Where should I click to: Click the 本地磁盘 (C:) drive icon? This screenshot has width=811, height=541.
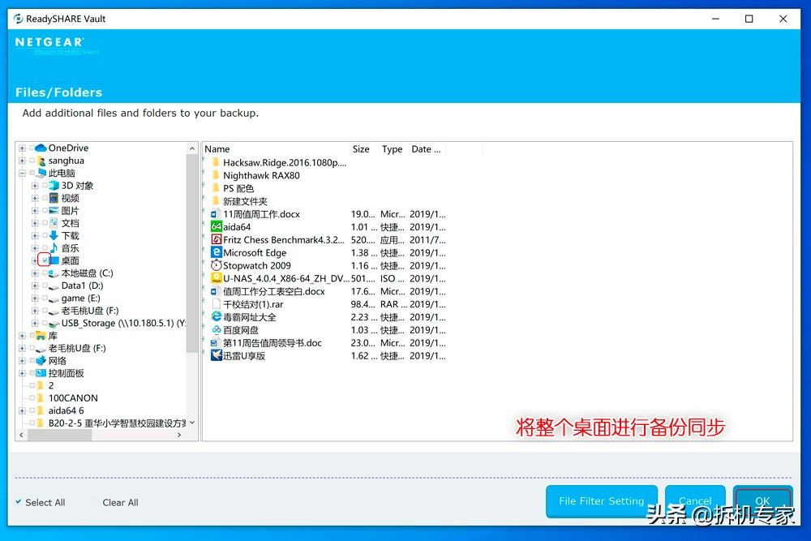(54, 273)
